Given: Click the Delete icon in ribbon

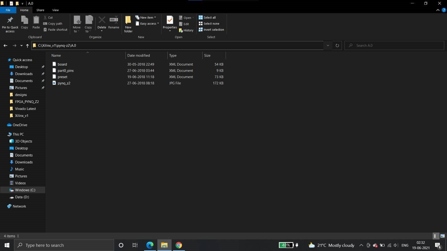Looking at the screenshot, I should coord(102,20).
